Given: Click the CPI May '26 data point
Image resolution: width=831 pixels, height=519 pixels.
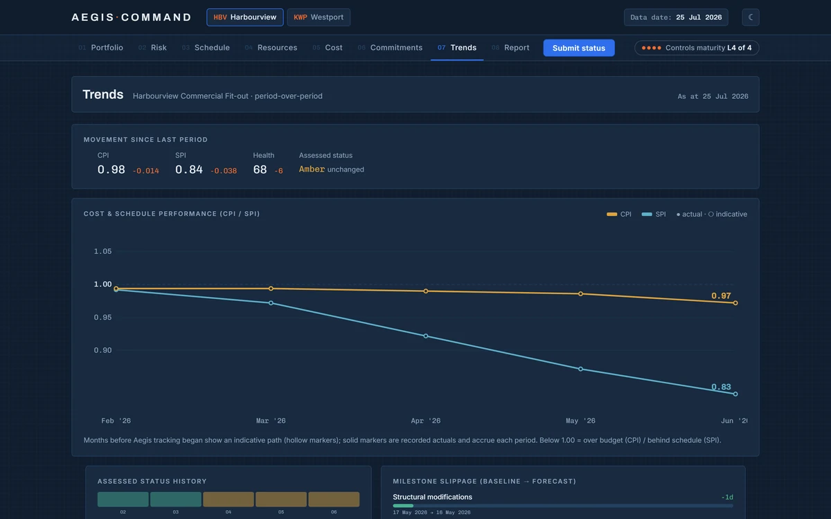Looking at the screenshot, I should point(580,294).
